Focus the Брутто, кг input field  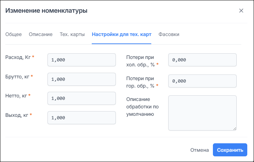click(81, 79)
